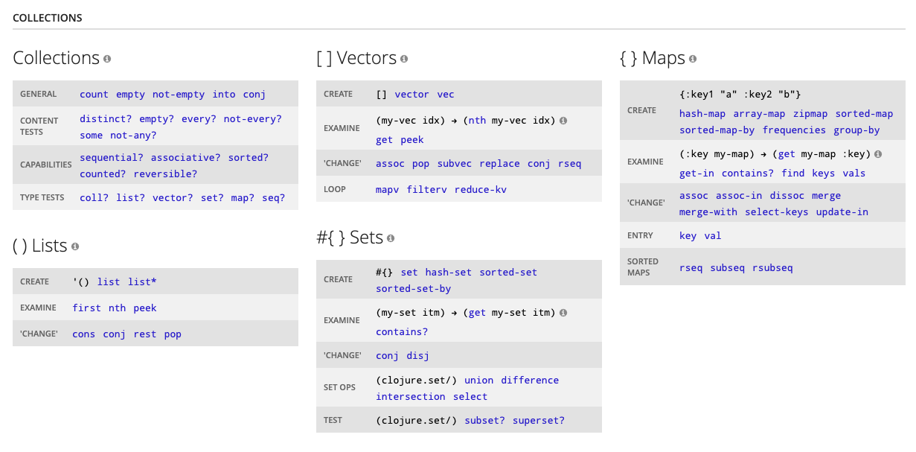
Task: Click the hash-map link
Action: (x=703, y=114)
